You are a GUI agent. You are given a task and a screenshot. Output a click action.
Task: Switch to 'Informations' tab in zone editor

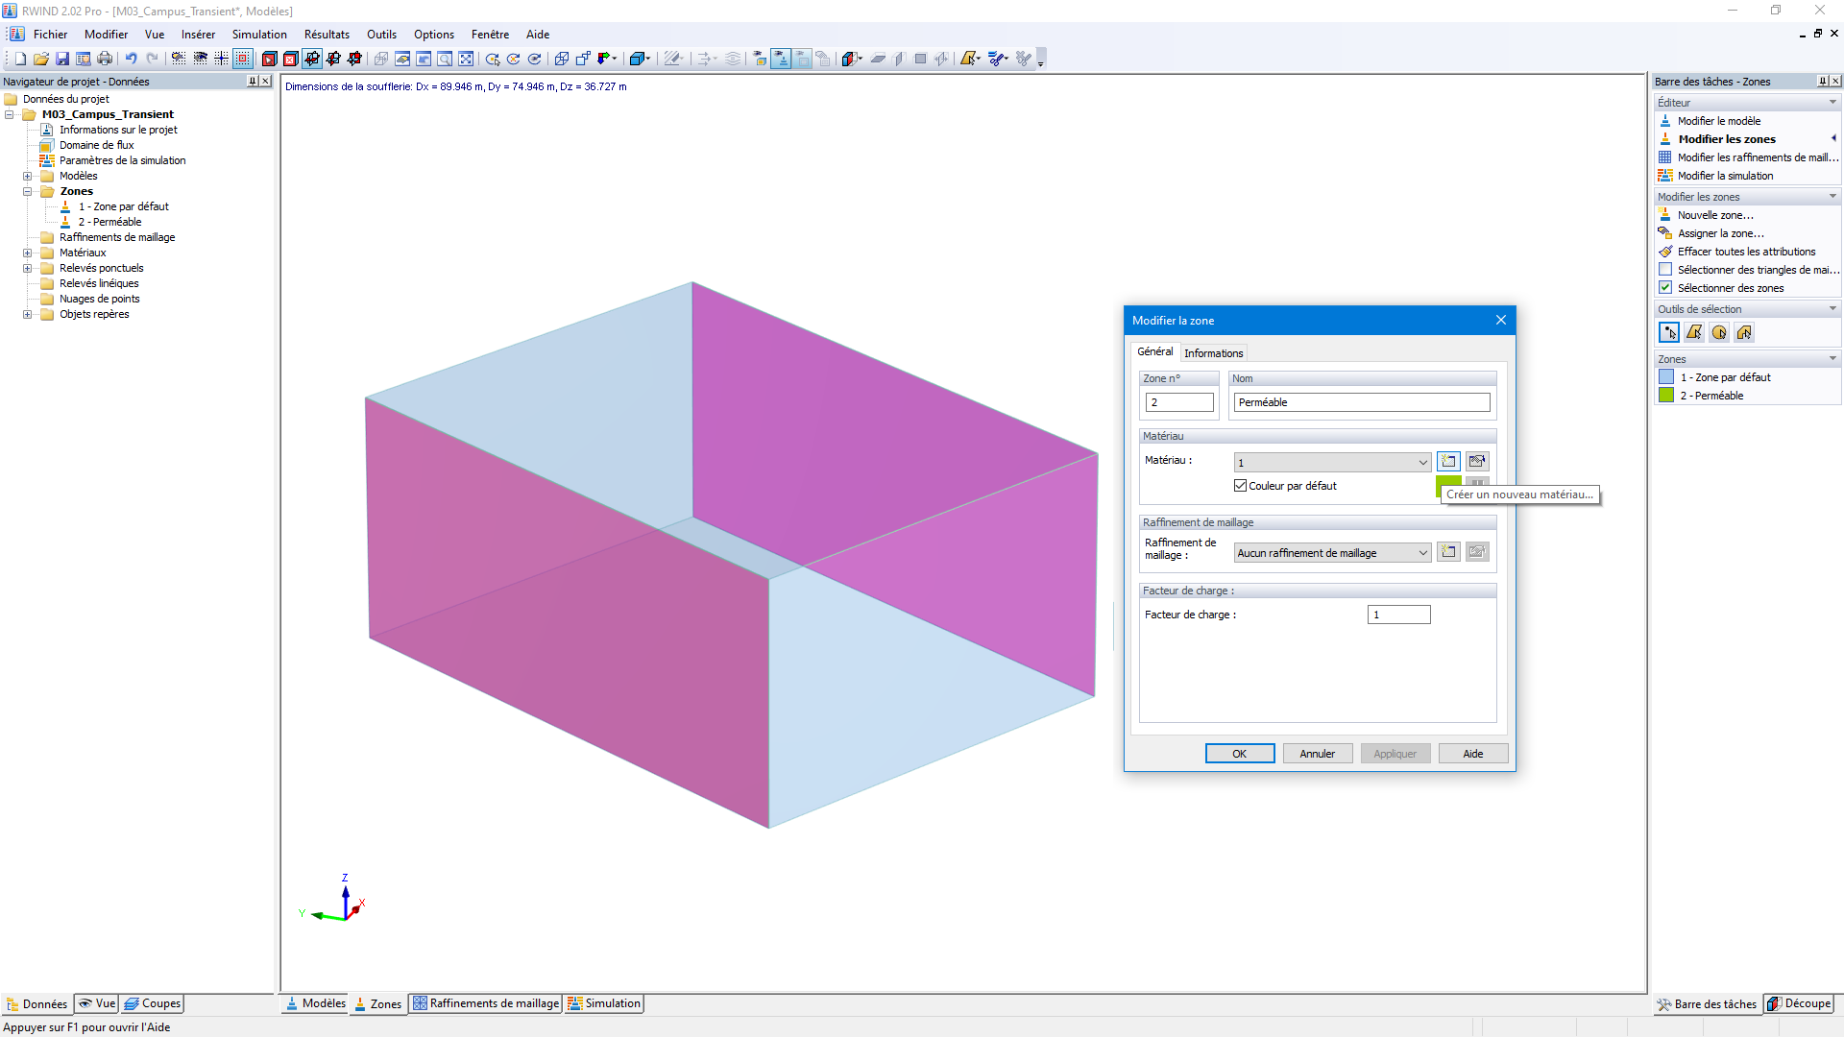point(1213,352)
